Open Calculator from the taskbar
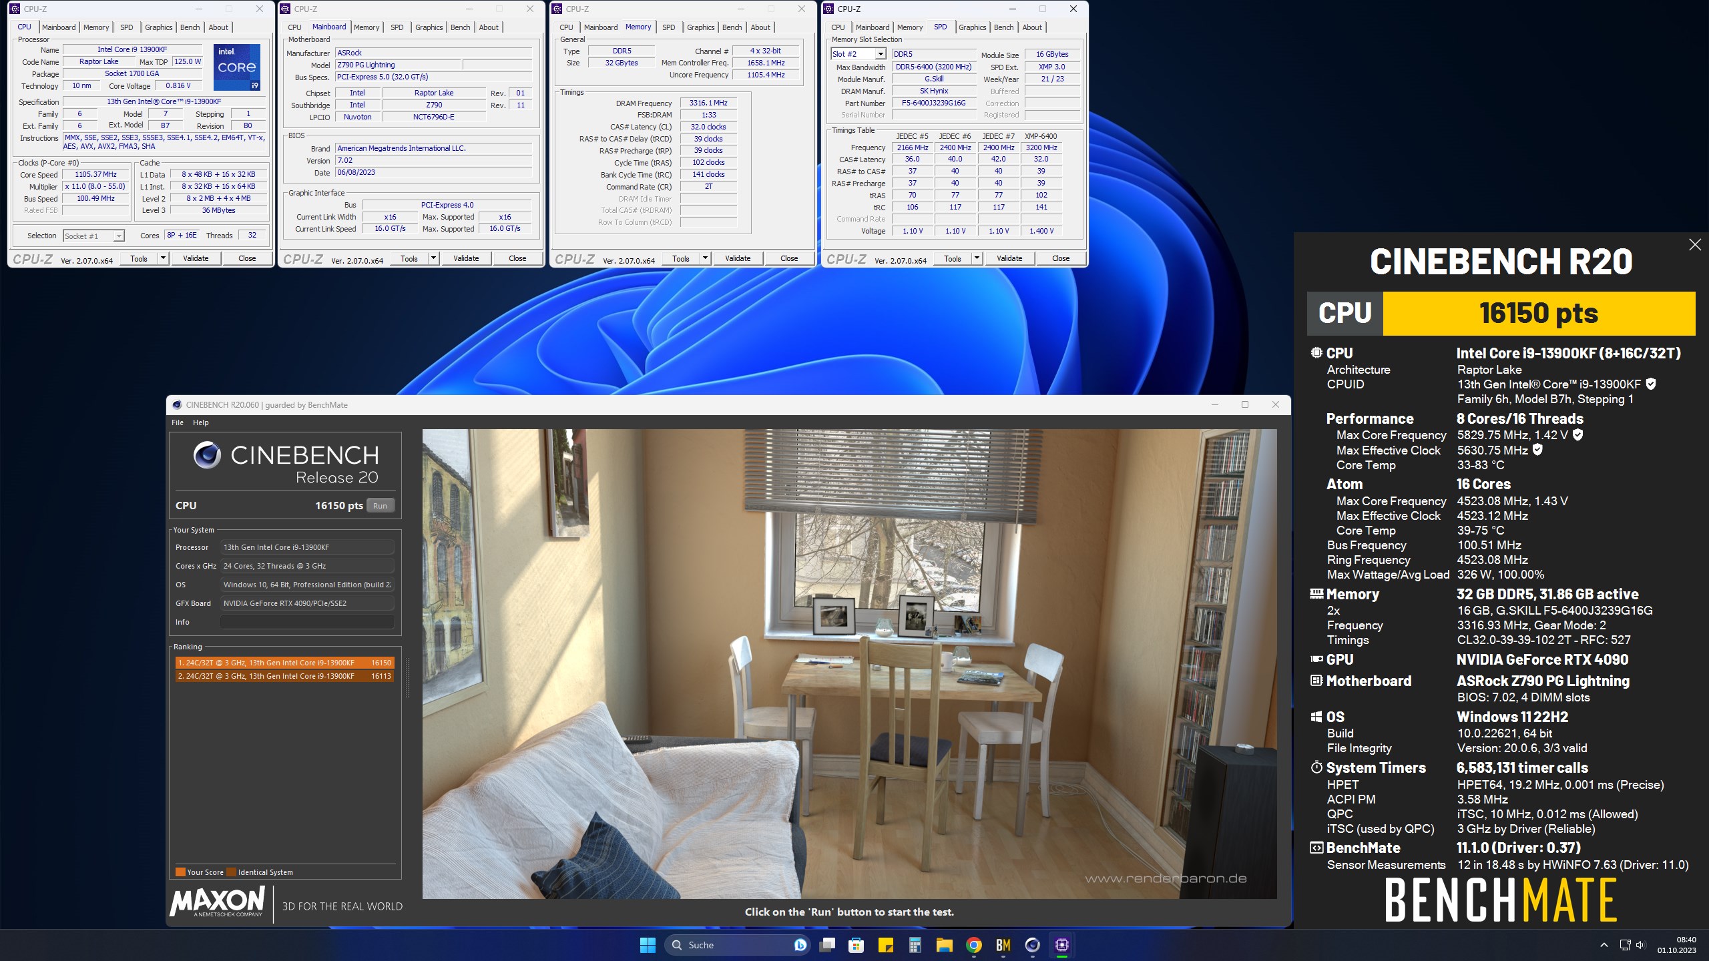Viewport: 1709px width, 961px height. [915, 944]
